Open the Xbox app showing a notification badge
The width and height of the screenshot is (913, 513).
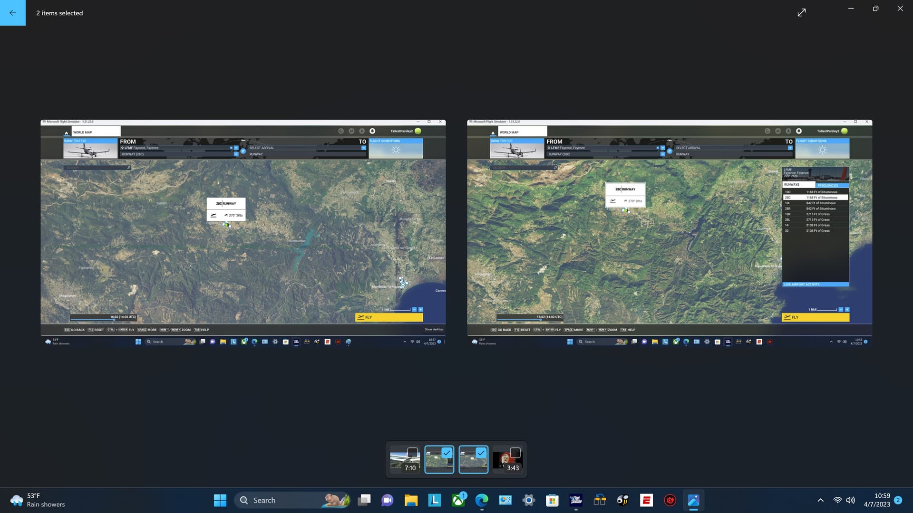pos(458,500)
